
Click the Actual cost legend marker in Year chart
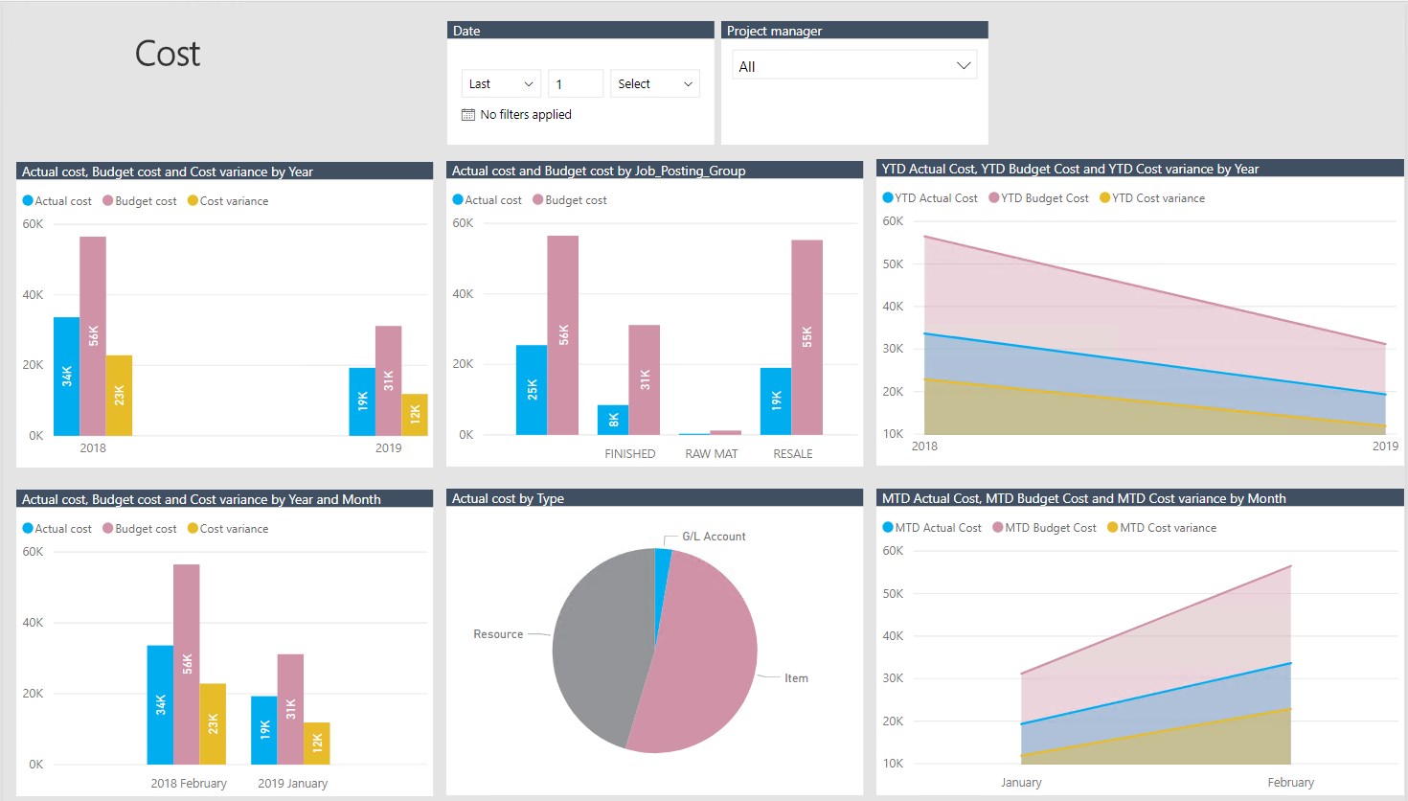[28, 201]
